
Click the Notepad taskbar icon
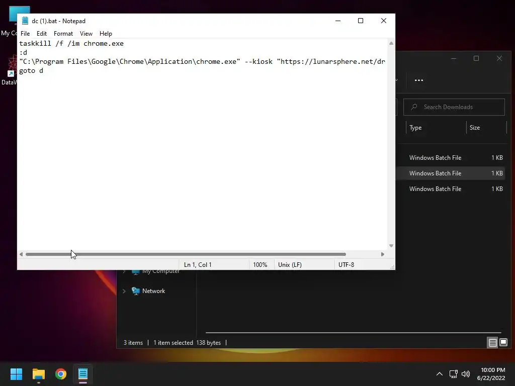click(83, 374)
